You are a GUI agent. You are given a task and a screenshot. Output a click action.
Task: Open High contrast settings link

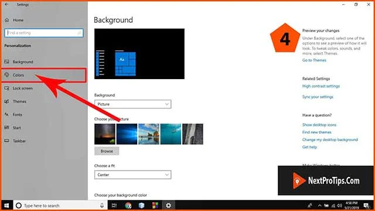click(x=321, y=86)
